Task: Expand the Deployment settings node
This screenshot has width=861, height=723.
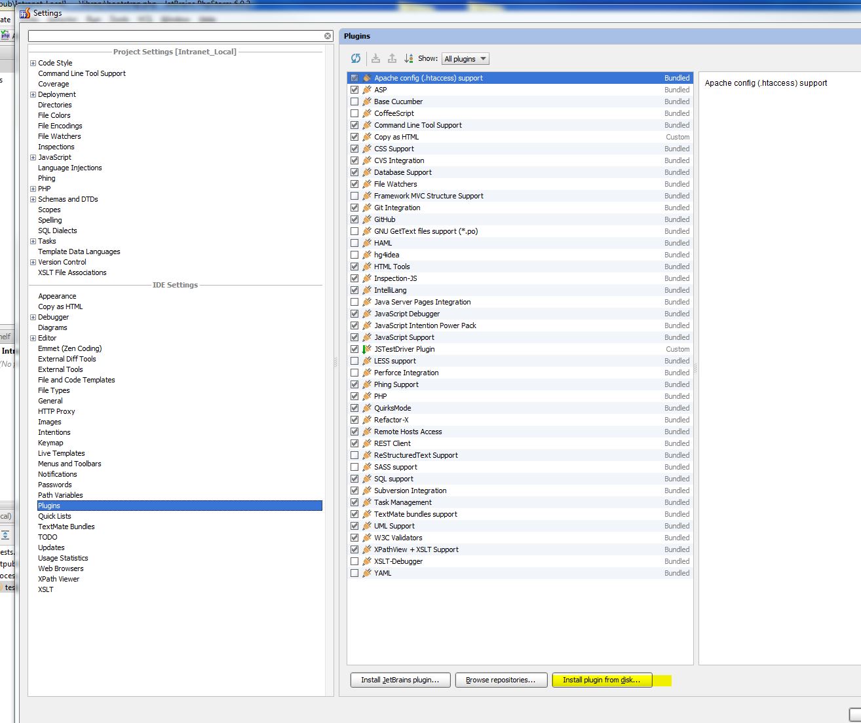Action: point(33,94)
